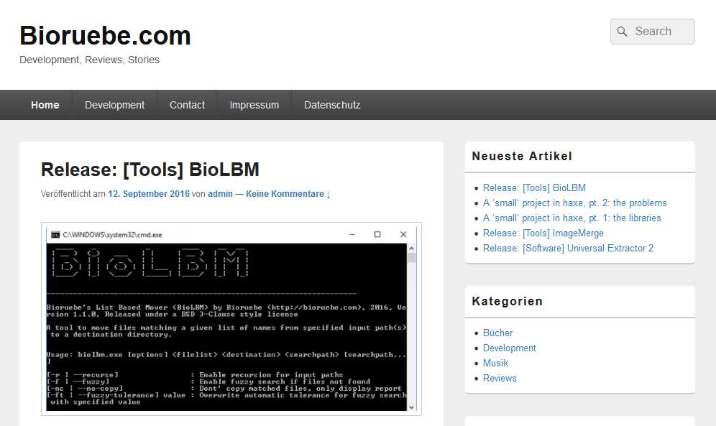The image size is (716, 426).
Task: Go to the Contact page
Action: tap(187, 105)
